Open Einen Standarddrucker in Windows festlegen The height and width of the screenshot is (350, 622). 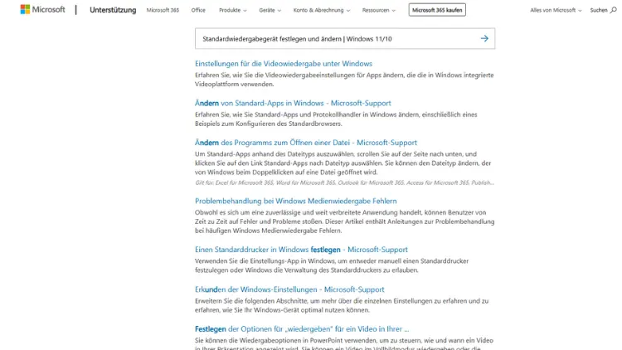(x=301, y=250)
